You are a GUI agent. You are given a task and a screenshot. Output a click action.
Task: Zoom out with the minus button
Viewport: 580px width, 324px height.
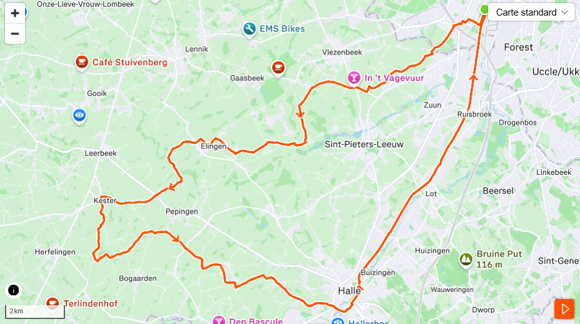15,34
